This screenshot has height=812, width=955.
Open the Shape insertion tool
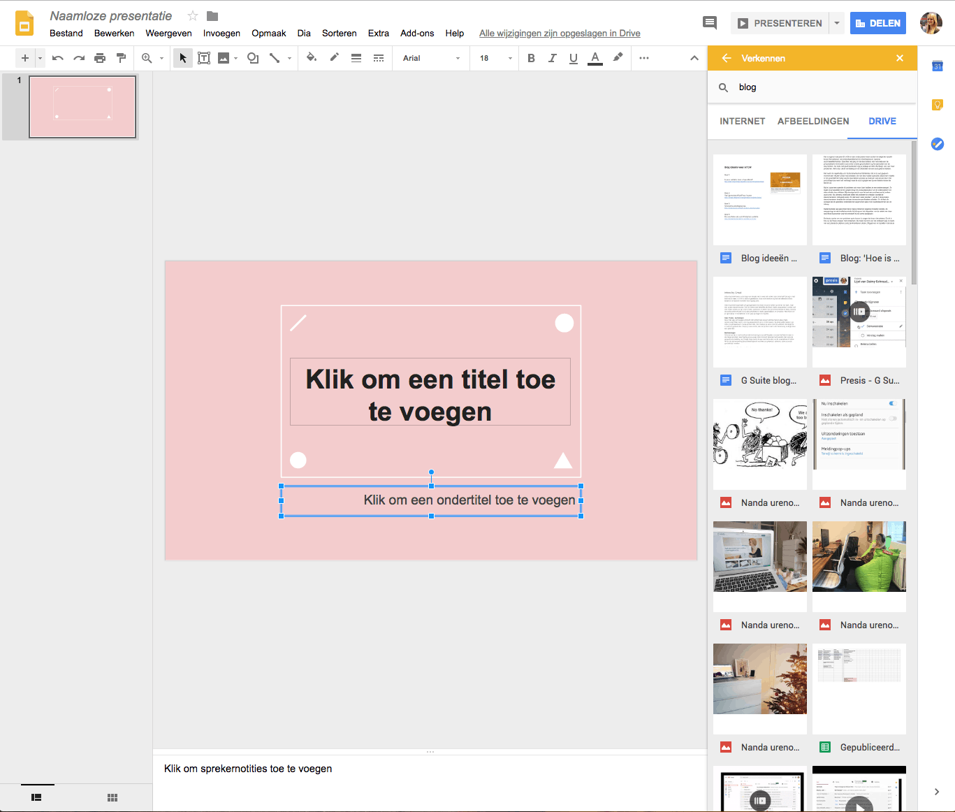[x=252, y=58]
